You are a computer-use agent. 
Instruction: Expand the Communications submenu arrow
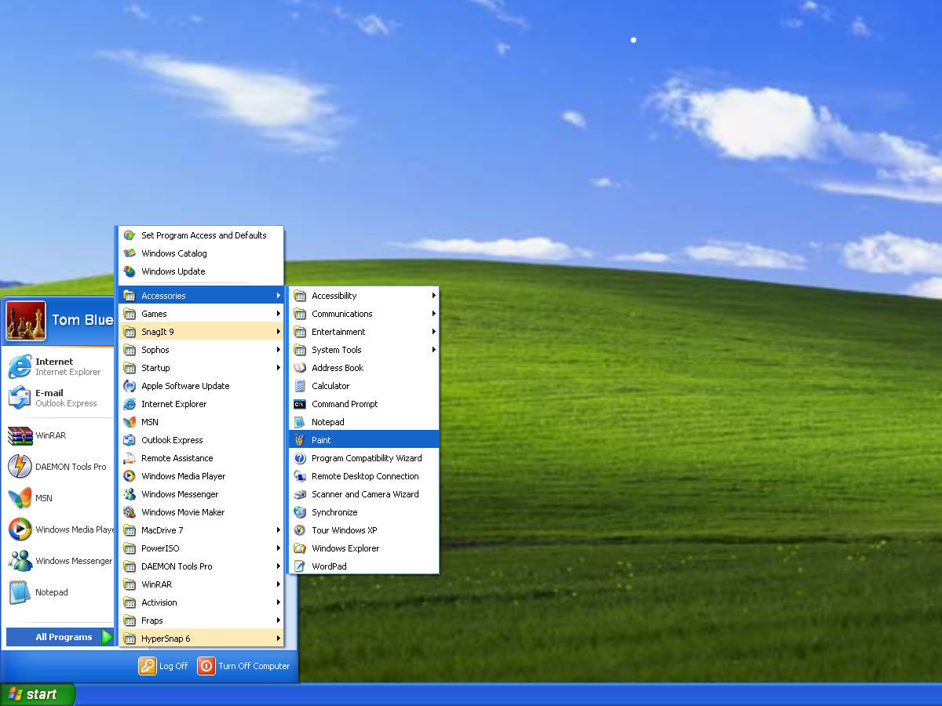[433, 314]
